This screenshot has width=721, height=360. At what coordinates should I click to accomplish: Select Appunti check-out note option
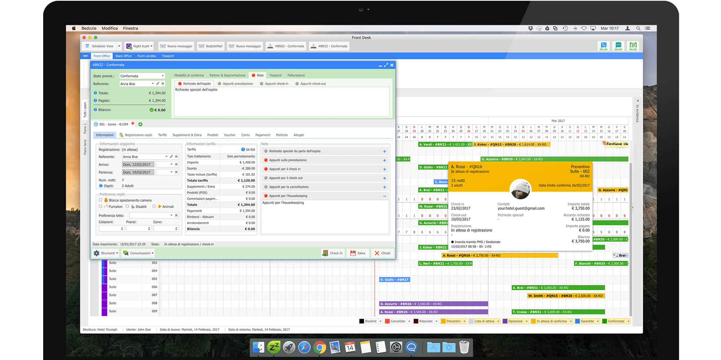coord(310,84)
